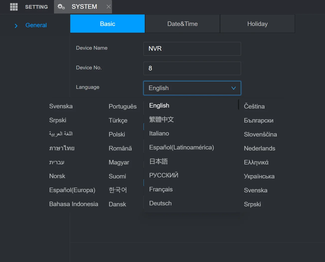Select Italiano from the list
The width and height of the screenshot is (325, 262).
click(159, 133)
